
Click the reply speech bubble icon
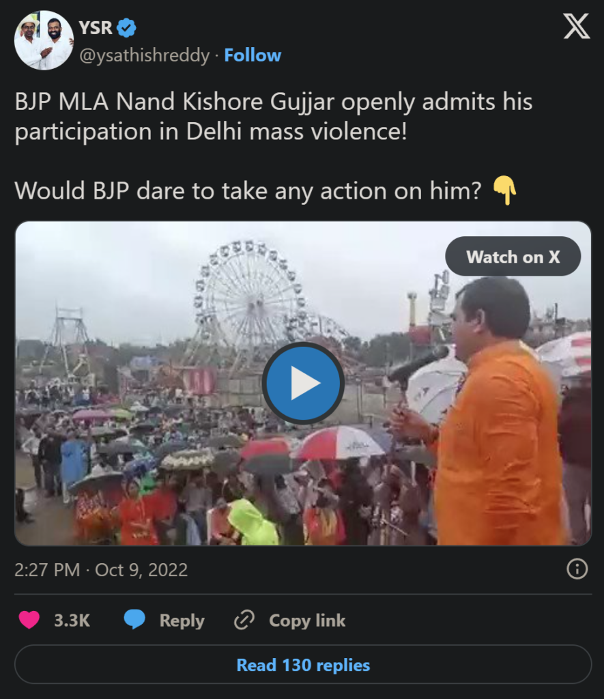pyautogui.click(x=134, y=620)
